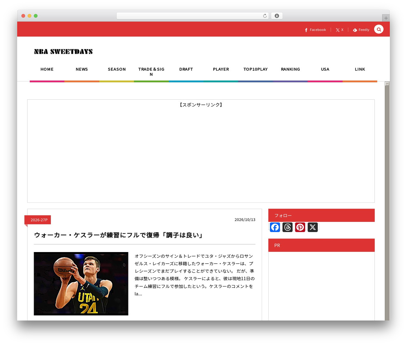This screenshot has width=407, height=345.
Task: Open a new browser tab with plus
Action: click(386, 18)
